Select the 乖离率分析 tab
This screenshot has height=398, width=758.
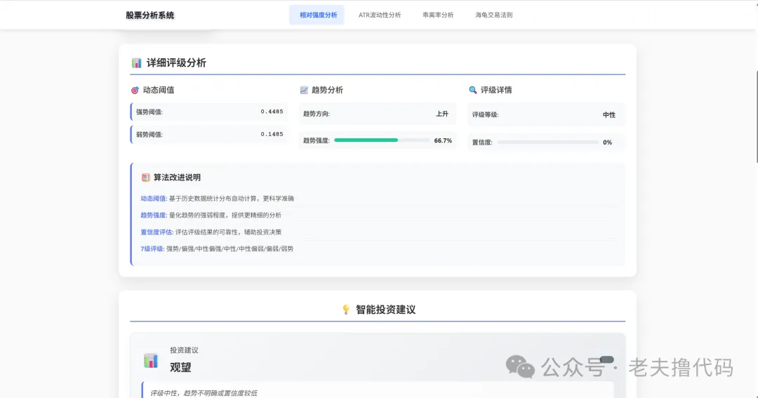pos(438,15)
